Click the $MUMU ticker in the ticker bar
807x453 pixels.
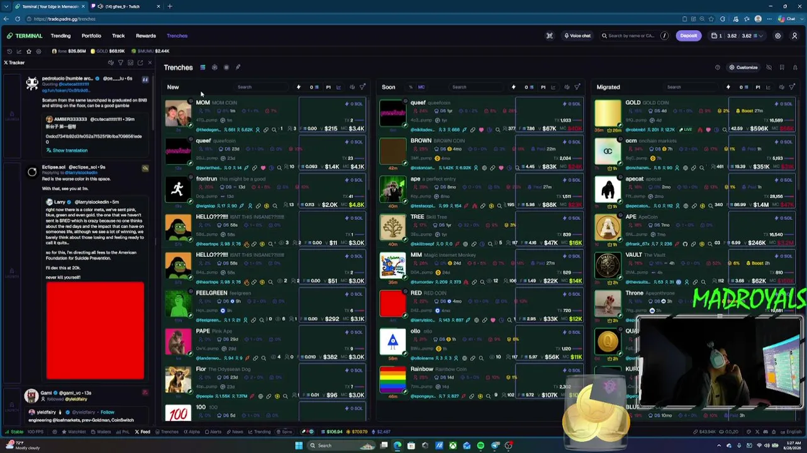coord(150,51)
